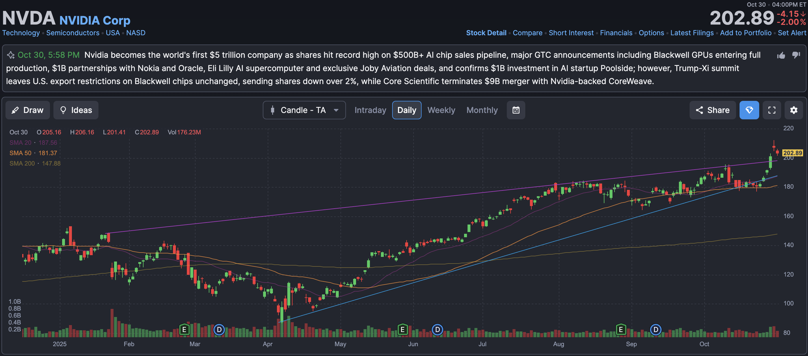Click the blue diamond premium icon

[x=749, y=110]
